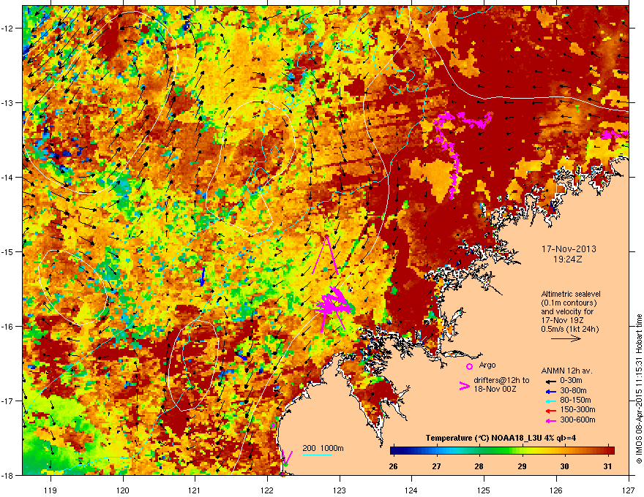Click the magenta drifters arrowhead legend symbol
The width and height of the screenshot is (644, 497).
coord(465,385)
